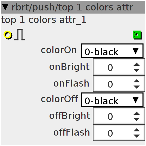Click the offBright number field
Screen dimensions: 146x146
coord(119,116)
